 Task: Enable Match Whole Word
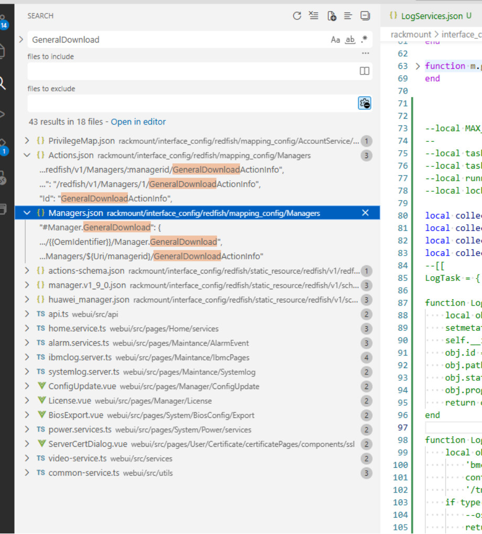350,39
